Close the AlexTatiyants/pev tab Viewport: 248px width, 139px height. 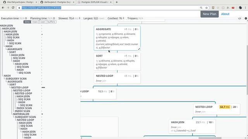pos(36,2)
